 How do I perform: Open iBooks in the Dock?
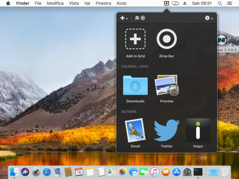166,172
